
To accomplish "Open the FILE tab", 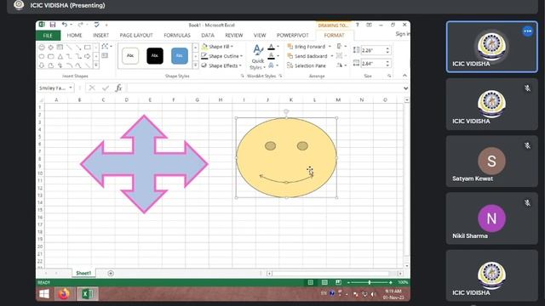I will (48, 36).
